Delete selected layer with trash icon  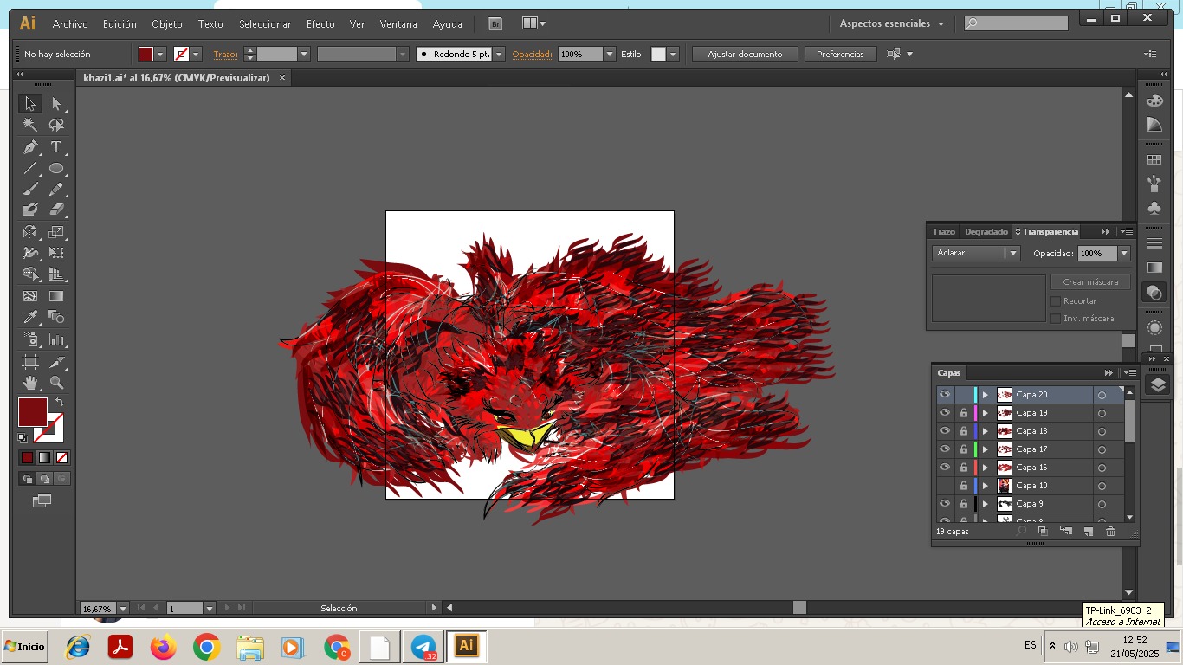1110,532
